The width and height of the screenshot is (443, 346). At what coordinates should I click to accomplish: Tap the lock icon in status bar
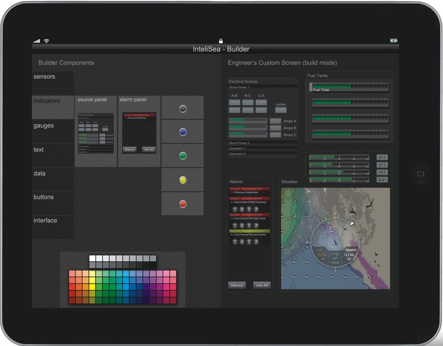coord(221,41)
